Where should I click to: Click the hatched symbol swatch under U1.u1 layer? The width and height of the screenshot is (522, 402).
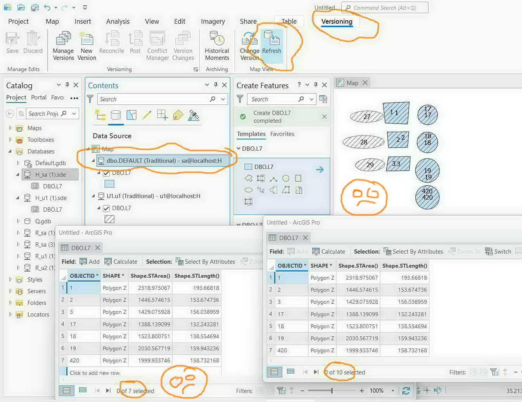point(109,219)
